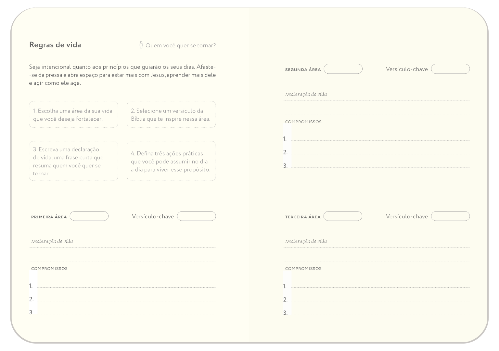
Task: Select the "3. Escreva uma declaração" instruction box
Action: point(73,161)
